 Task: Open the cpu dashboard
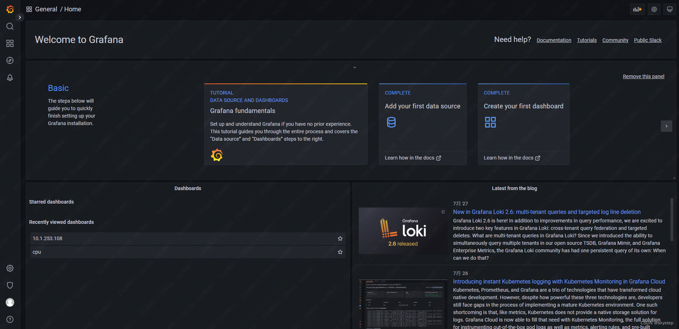tap(188, 252)
